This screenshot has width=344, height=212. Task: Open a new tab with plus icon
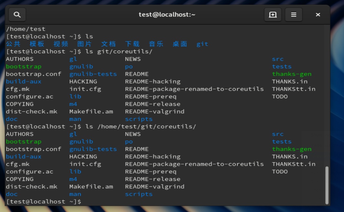tap(273, 15)
